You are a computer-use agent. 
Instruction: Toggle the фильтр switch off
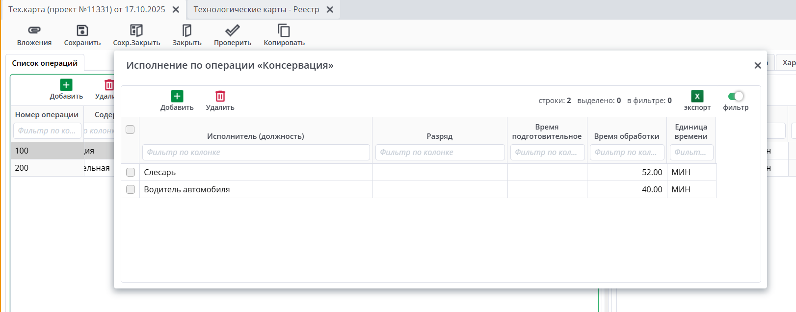click(736, 96)
